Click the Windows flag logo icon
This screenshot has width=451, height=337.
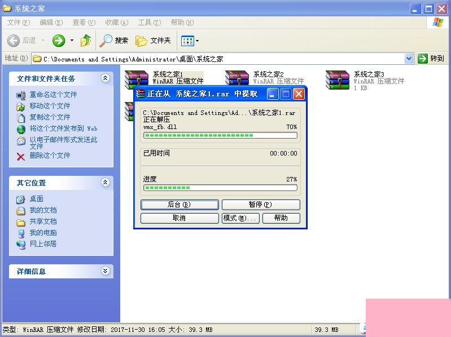438,23
